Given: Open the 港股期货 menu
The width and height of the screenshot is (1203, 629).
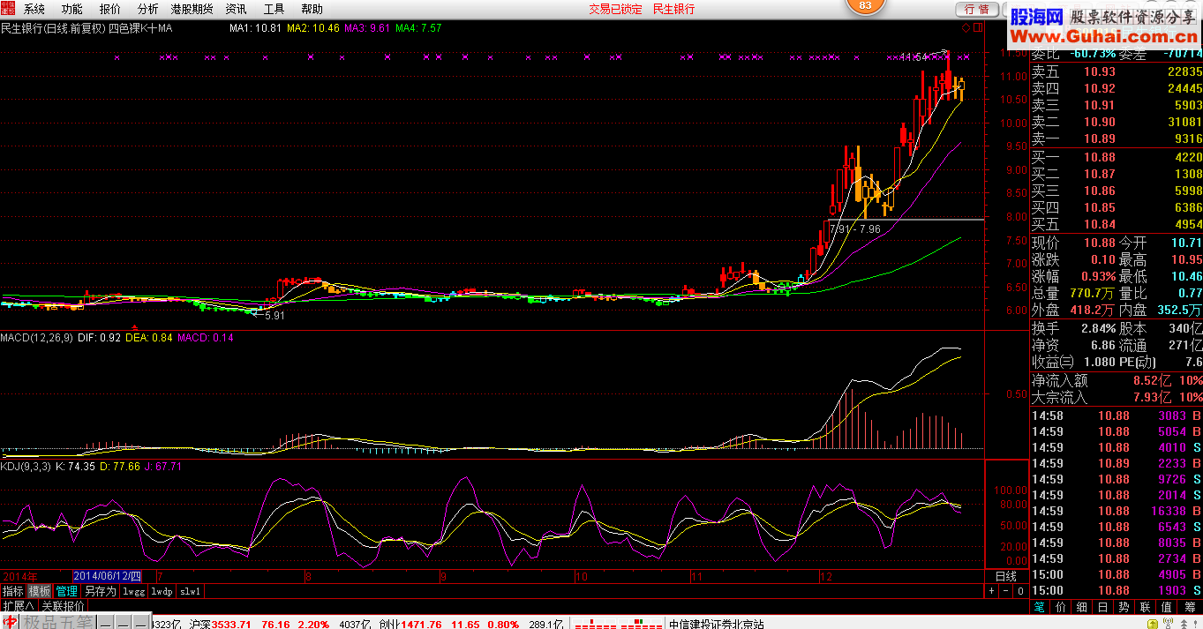Looking at the screenshot, I should coord(192,9).
